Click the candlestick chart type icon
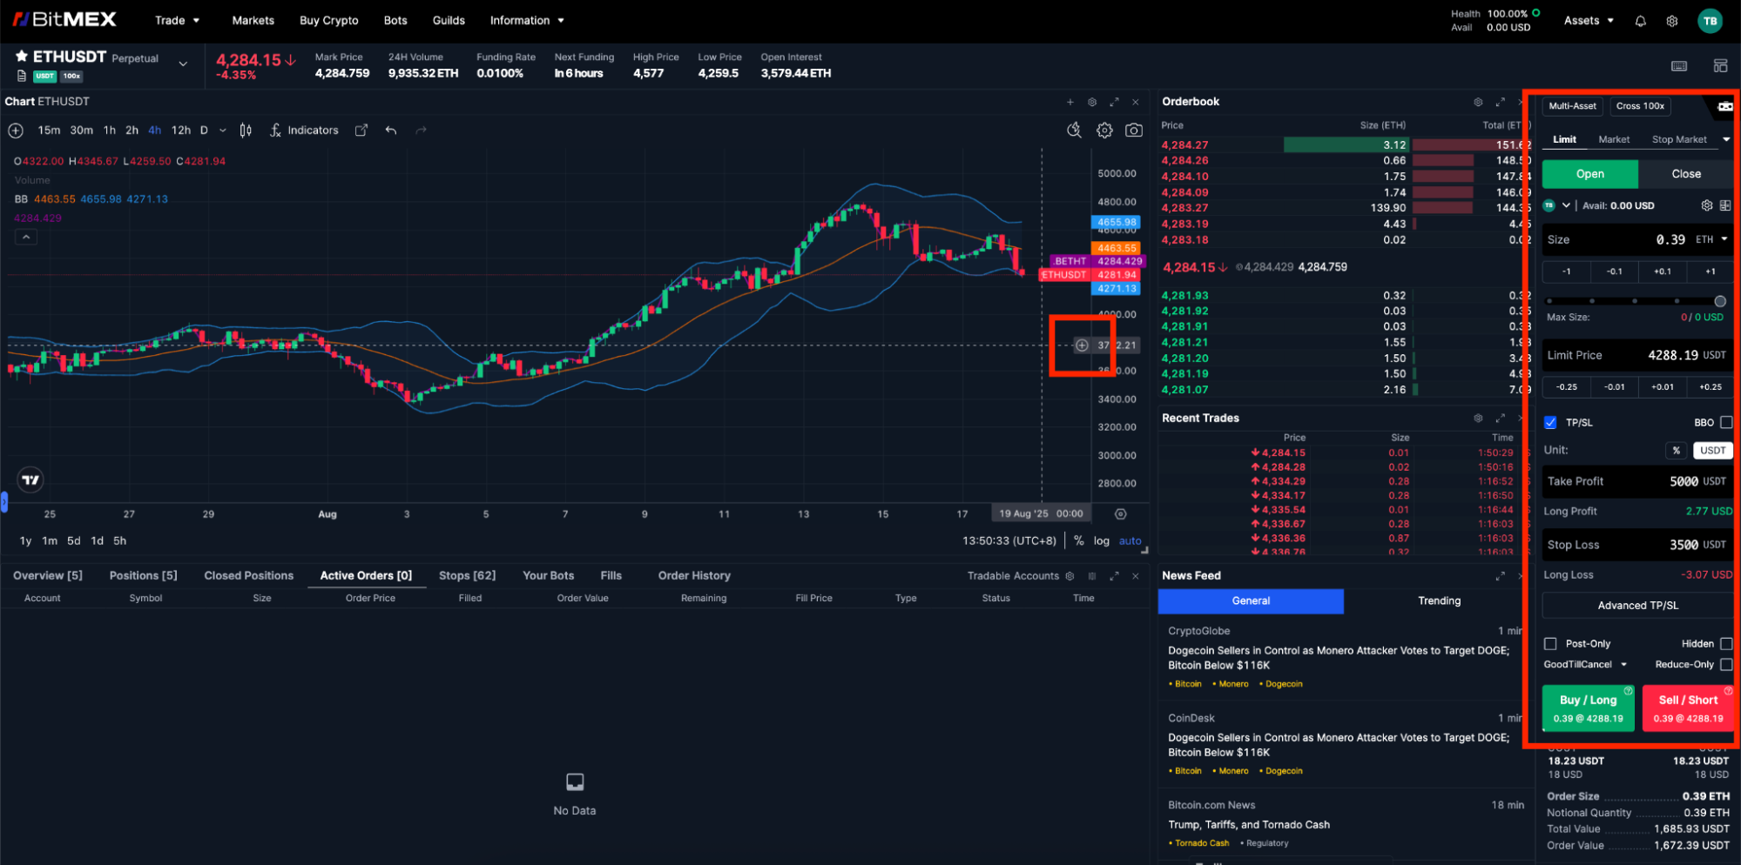The height and width of the screenshot is (865, 1741). (x=246, y=131)
